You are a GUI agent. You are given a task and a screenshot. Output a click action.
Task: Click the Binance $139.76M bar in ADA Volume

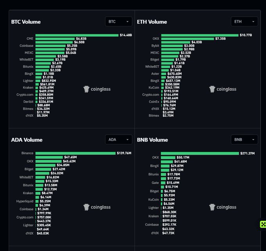(75, 153)
